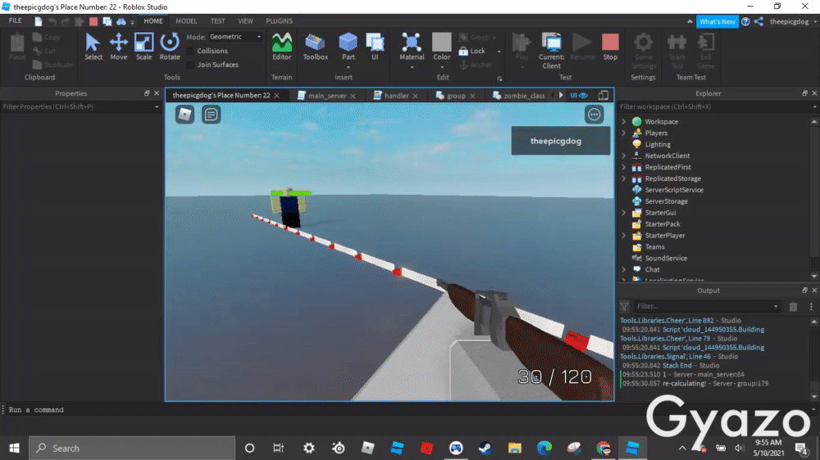Screen dimensions: 820x460
Task: Click the Task View taskbar icon
Action: [278, 448]
